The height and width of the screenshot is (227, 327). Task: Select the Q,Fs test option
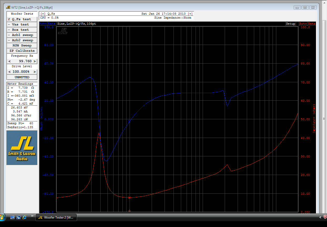click(x=22, y=19)
